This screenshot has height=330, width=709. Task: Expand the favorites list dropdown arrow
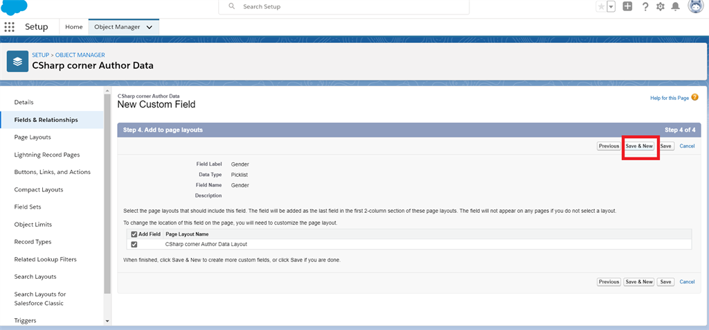click(611, 6)
